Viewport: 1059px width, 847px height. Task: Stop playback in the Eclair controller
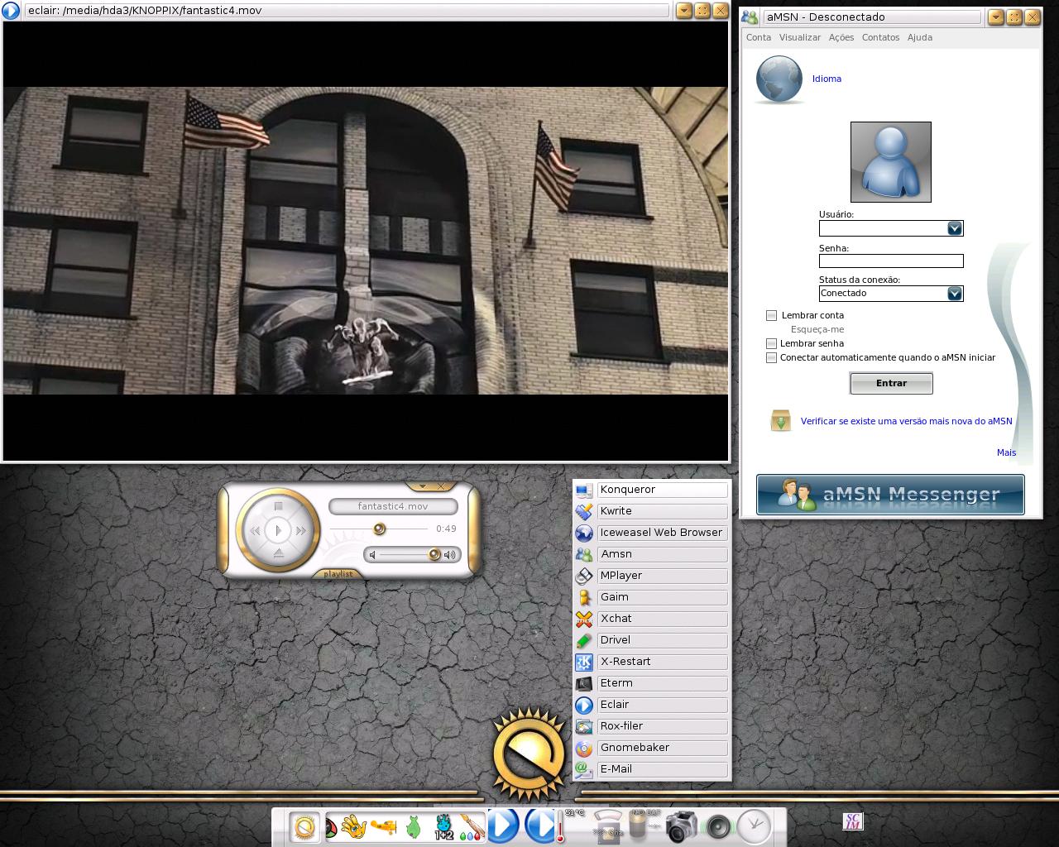tap(279, 506)
